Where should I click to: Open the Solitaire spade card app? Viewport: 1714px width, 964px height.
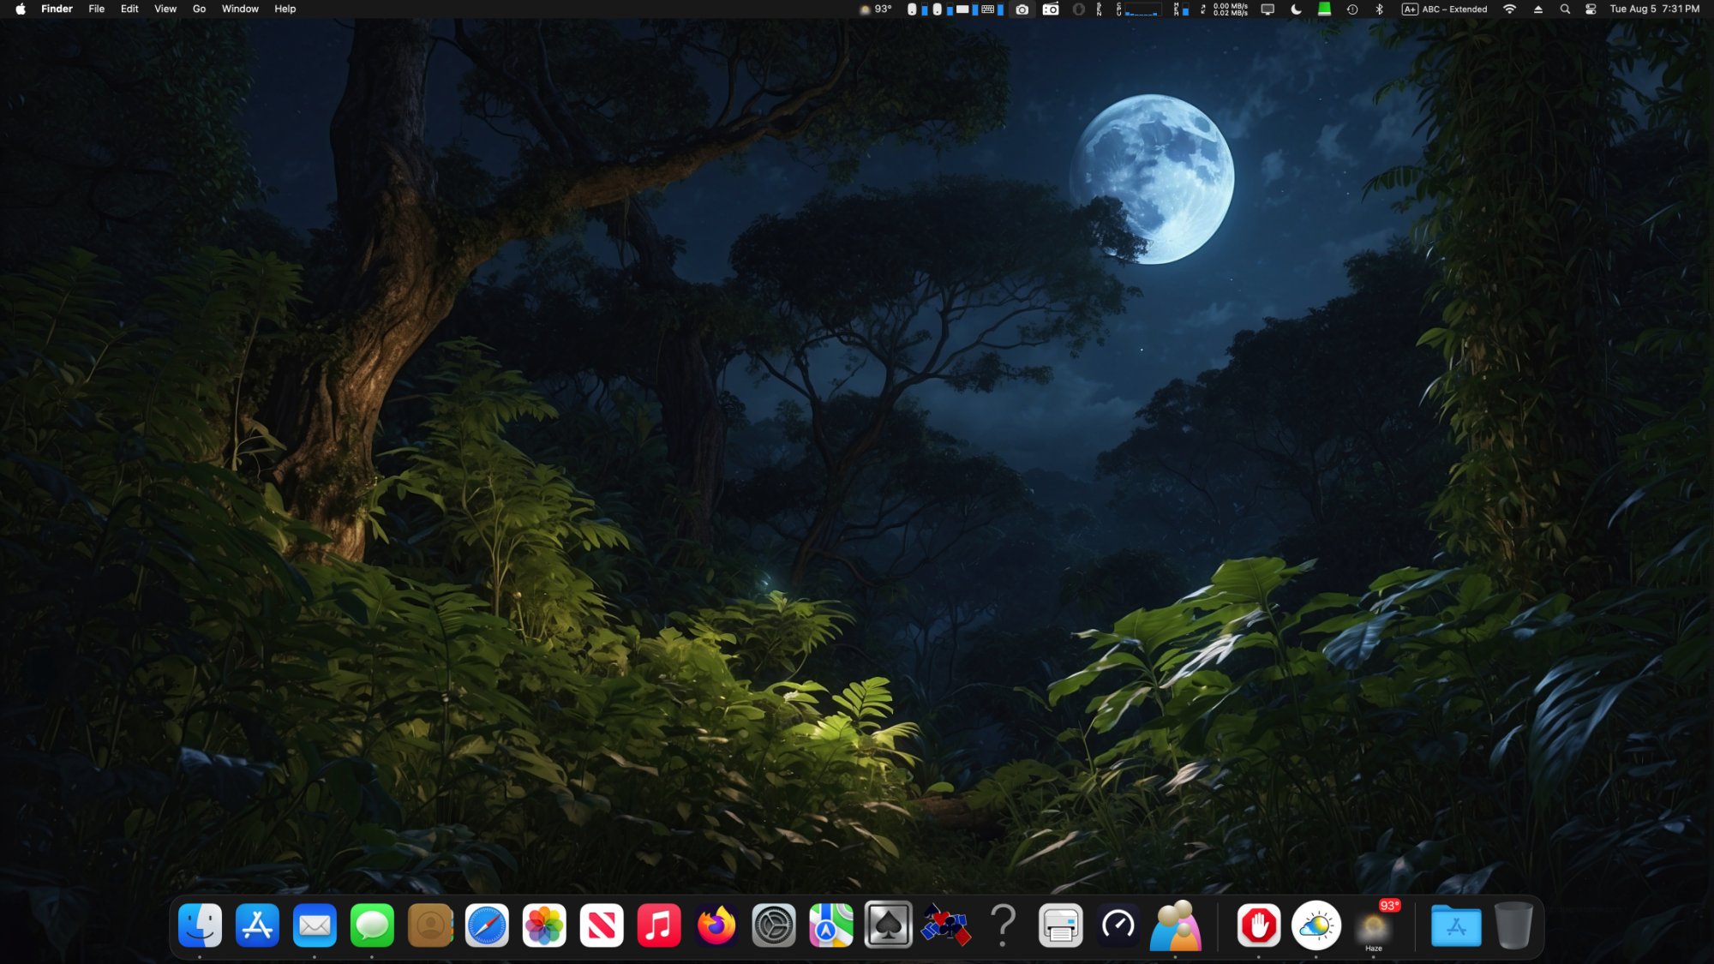(888, 925)
